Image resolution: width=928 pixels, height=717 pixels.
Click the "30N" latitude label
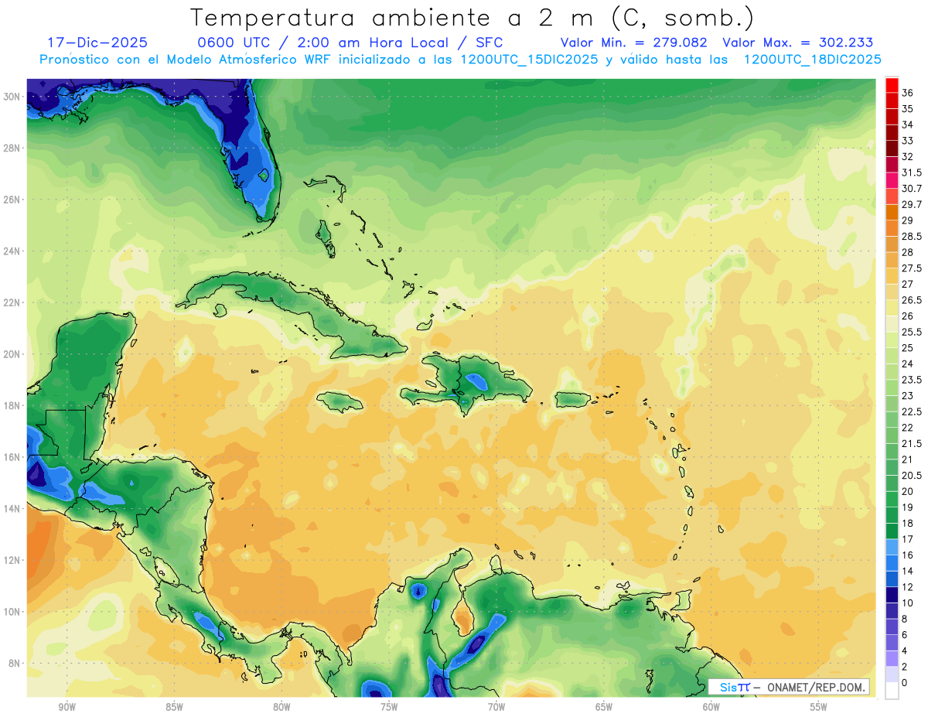tap(12, 97)
